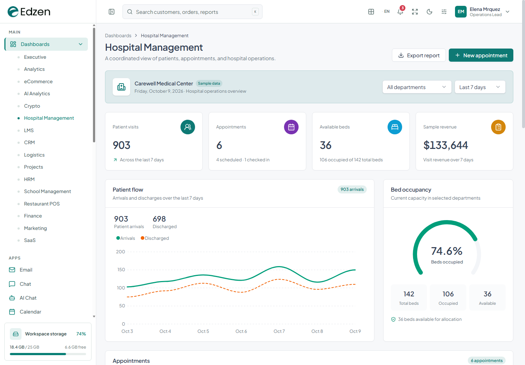Toggle dark mode moon icon

point(429,12)
